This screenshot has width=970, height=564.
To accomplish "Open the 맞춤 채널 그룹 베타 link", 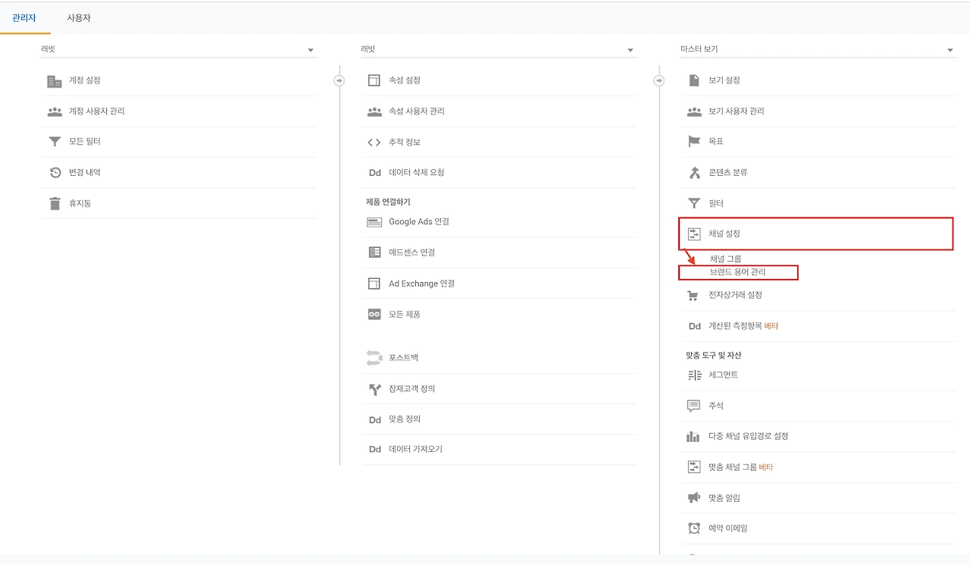I will (x=740, y=468).
